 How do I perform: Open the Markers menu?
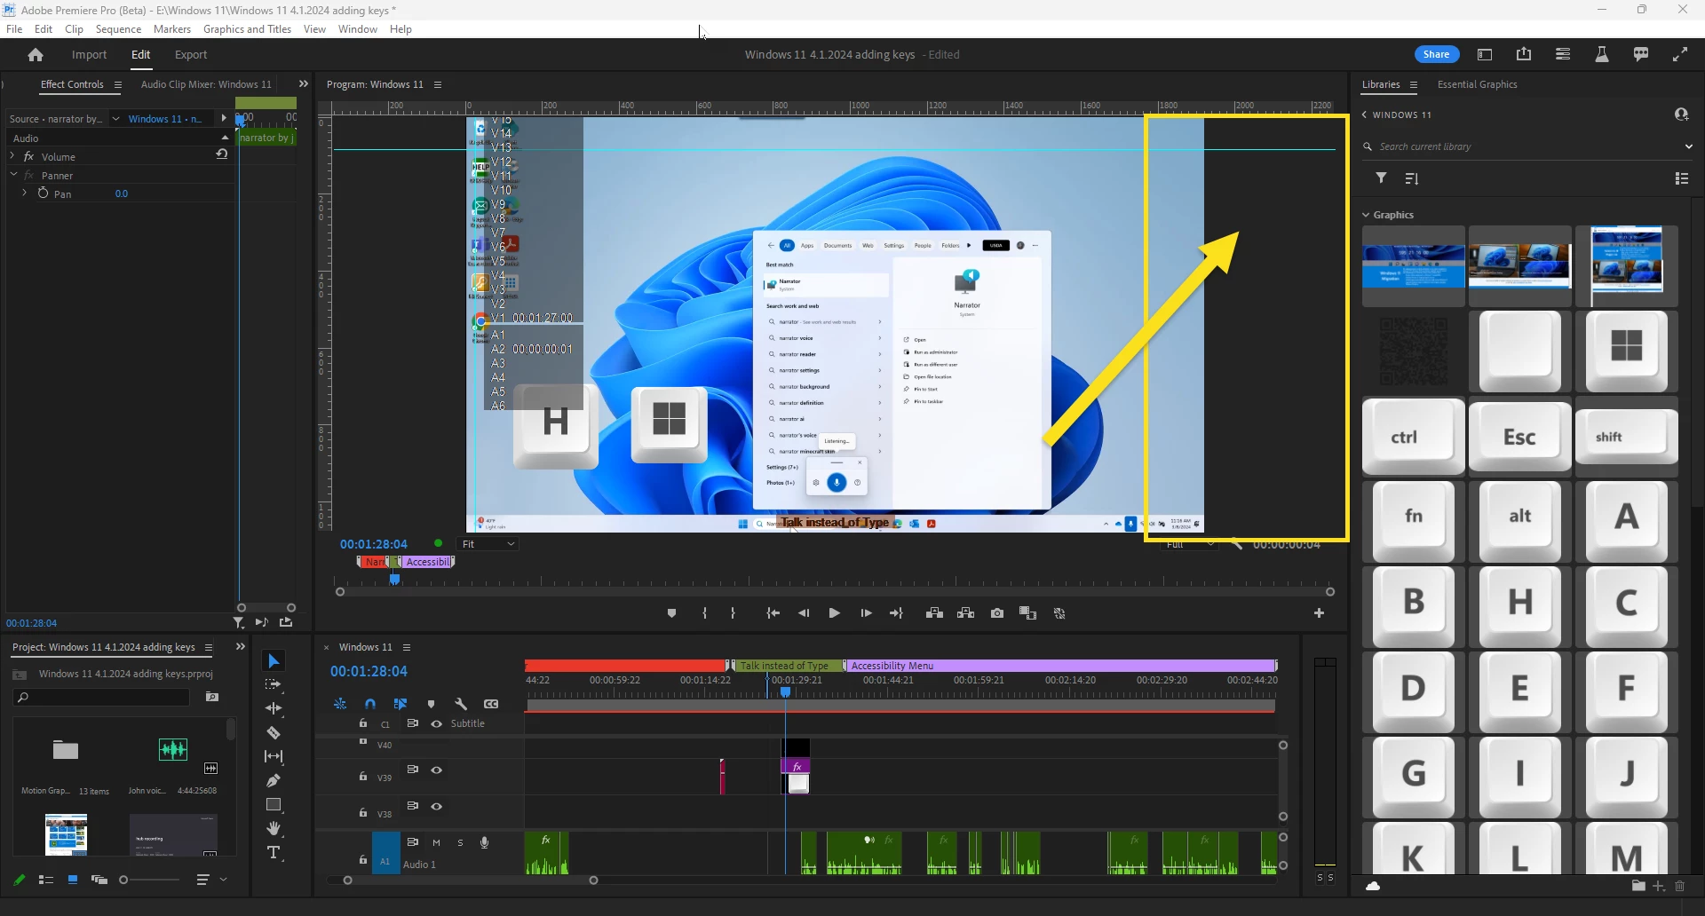click(172, 29)
